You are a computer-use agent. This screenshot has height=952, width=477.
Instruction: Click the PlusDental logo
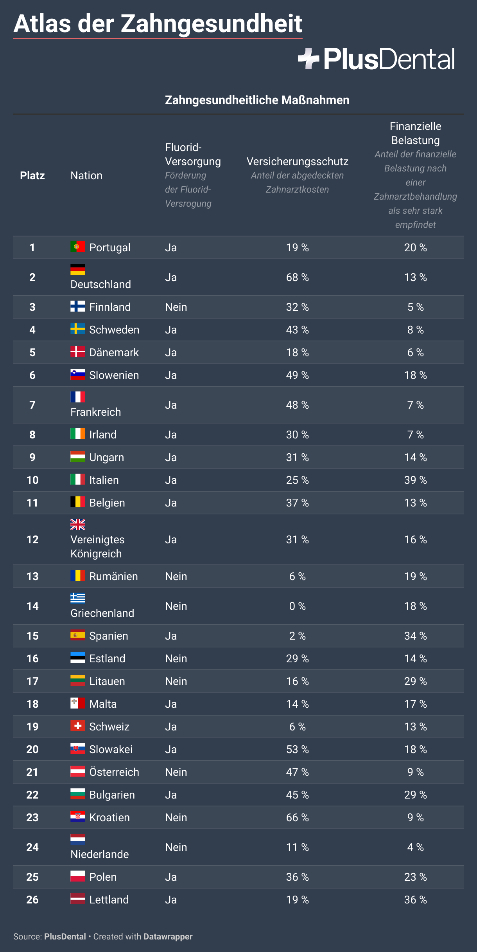377,59
